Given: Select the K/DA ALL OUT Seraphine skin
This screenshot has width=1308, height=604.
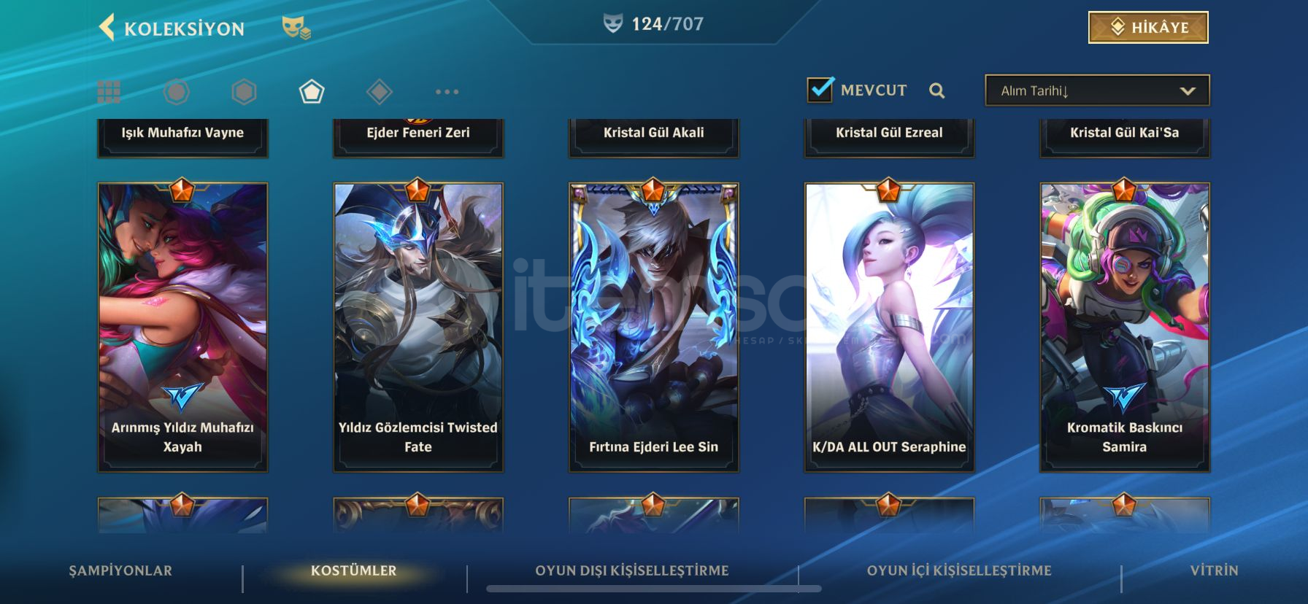Looking at the screenshot, I should point(889,327).
